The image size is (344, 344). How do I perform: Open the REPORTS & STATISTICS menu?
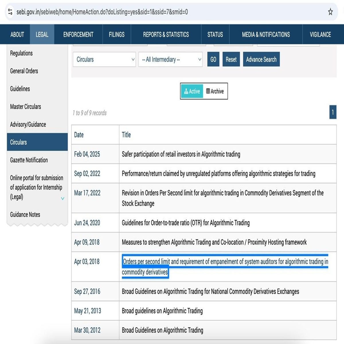pyautogui.click(x=166, y=34)
